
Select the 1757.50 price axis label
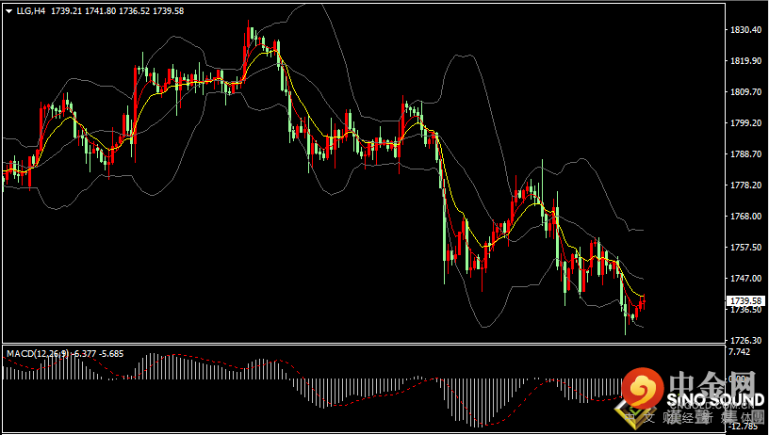click(x=745, y=248)
